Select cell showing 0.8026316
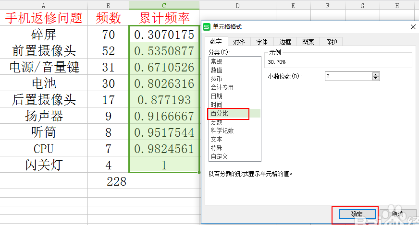Viewport: 419px width, 225px height. (164, 83)
